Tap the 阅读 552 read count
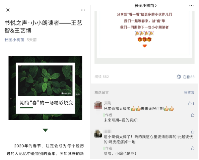The image size is (199, 160). [x=102, y=77]
